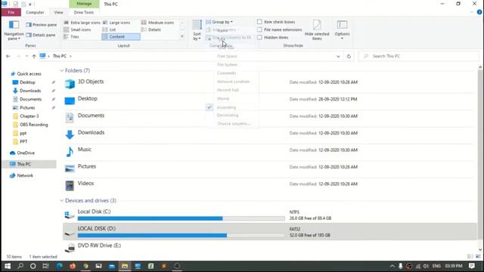Select the Documents folder row

[x=268, y=118]
